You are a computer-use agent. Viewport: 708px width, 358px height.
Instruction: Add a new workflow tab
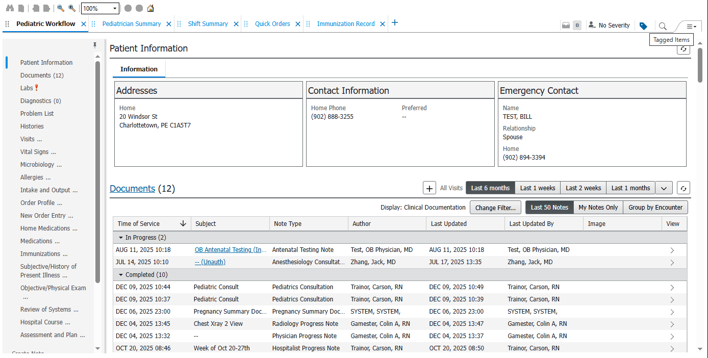394,23
